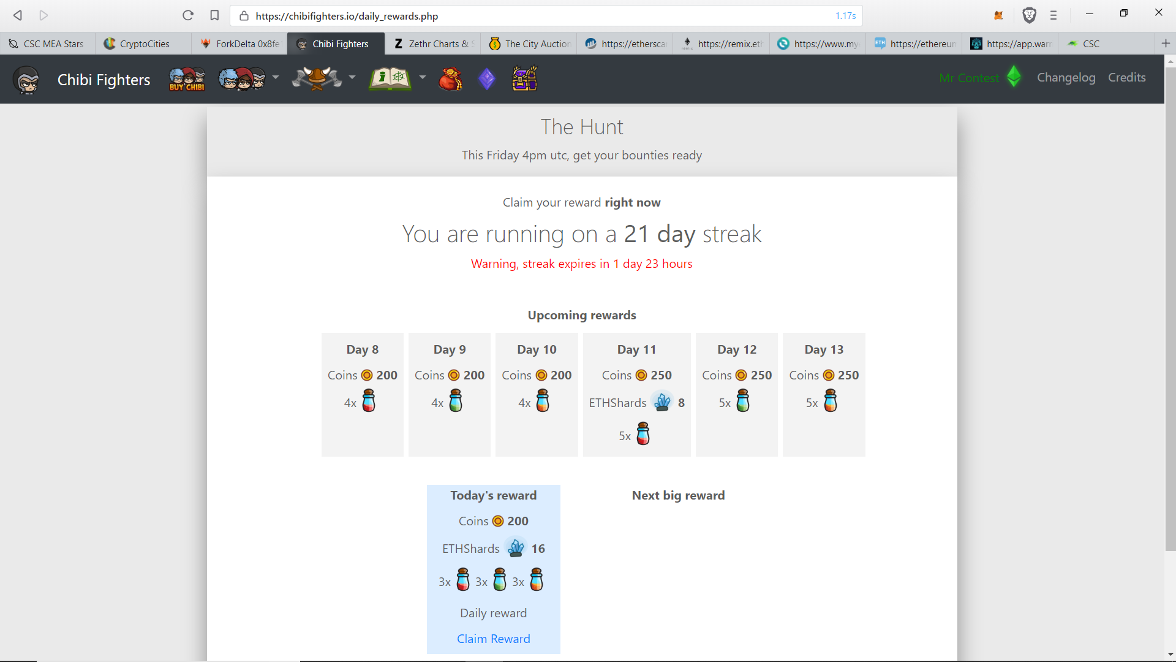Click the browser forward arrow
This screenshot has height=662, width=1176.
pyautogui.click(x=43, y=15)
